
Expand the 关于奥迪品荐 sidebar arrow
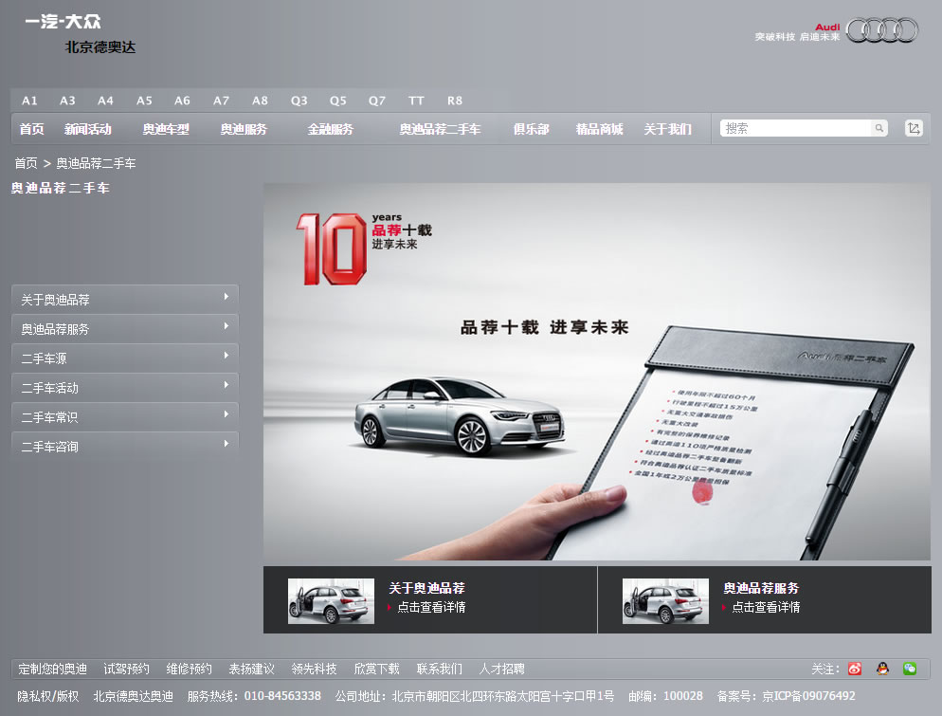[226, 297]
